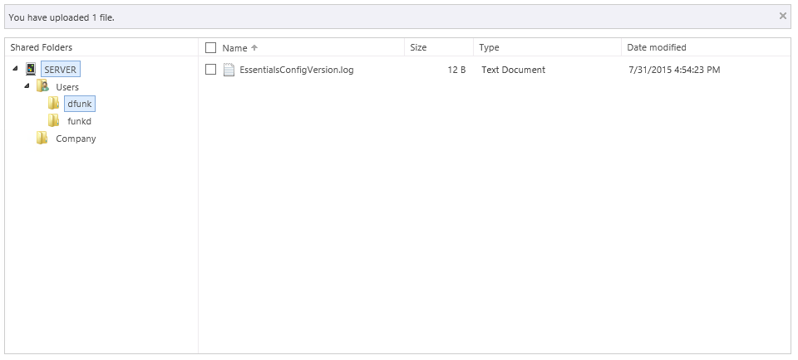Image resolution: width=798 pixels, height=360 pixels.
Task: Sort files by Type column
Action: pos(489,48)
